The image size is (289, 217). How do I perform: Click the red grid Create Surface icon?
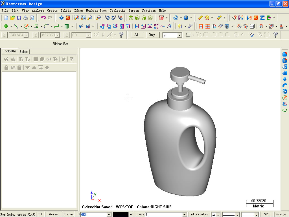(x=201, y=26)
